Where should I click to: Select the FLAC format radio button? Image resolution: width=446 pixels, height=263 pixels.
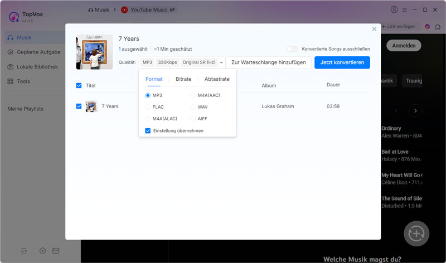click(148, 107)
